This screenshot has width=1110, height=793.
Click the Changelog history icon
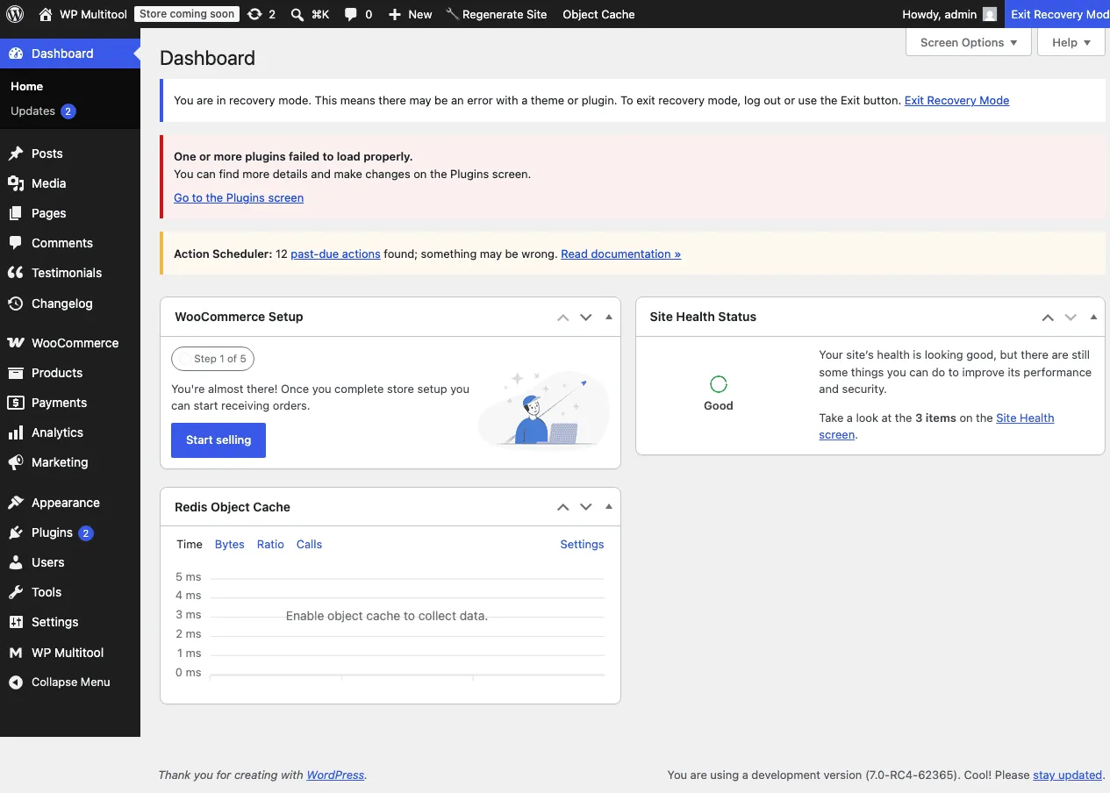tap(16, 304)
